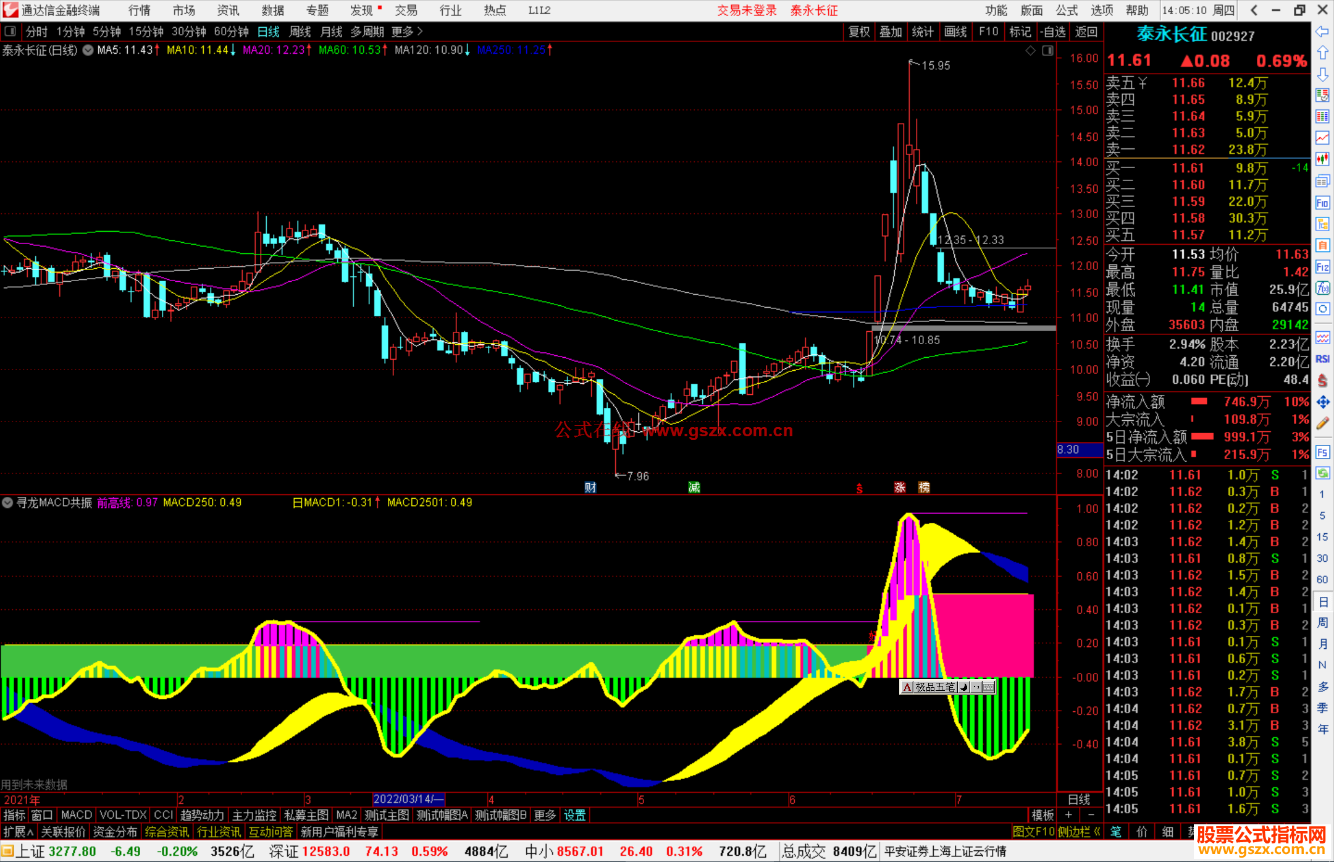Screen dimensions: 1334x862
Task: Toggle the panel layout icon left of 分时
Action: click(10, 31)
